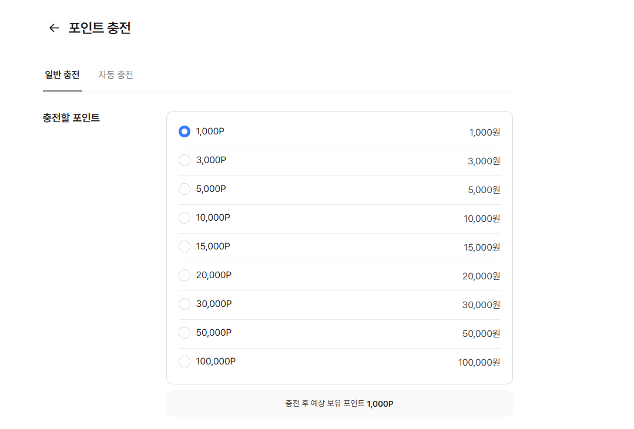The height and width of the screenshot is (429, 634).
Task: Select the 3,000P radio button
Action: coord(185,160)
